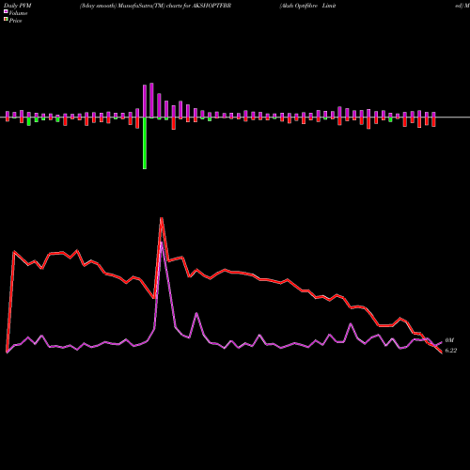This screenshot has width=470, height=470.
Task: Click the Price legend color swatch
Action: click(6, 20)
